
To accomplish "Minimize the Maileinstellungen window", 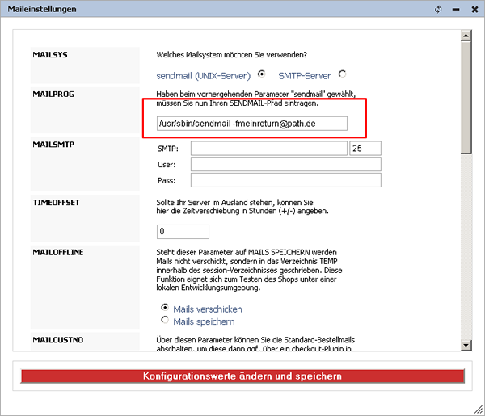I will (455, 10).
